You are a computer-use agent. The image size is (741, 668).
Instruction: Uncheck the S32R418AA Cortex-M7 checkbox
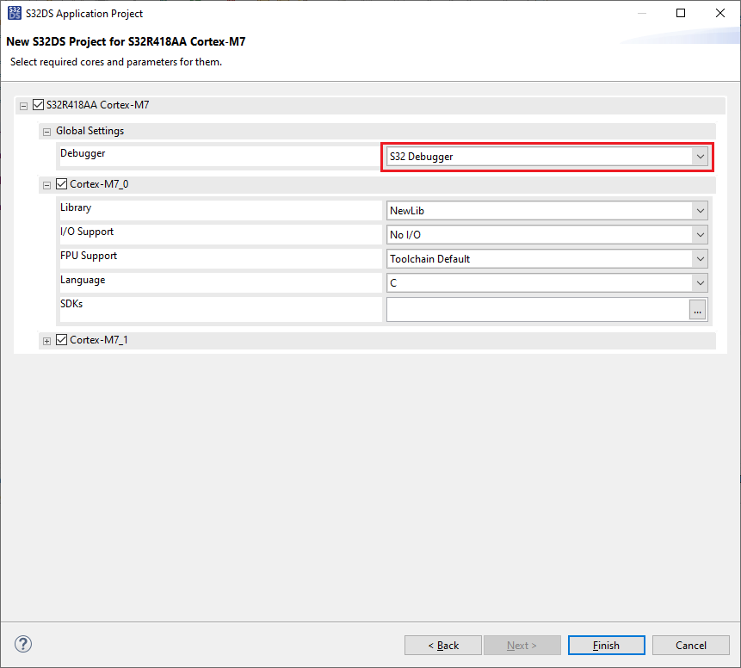(x=38, y=104)
